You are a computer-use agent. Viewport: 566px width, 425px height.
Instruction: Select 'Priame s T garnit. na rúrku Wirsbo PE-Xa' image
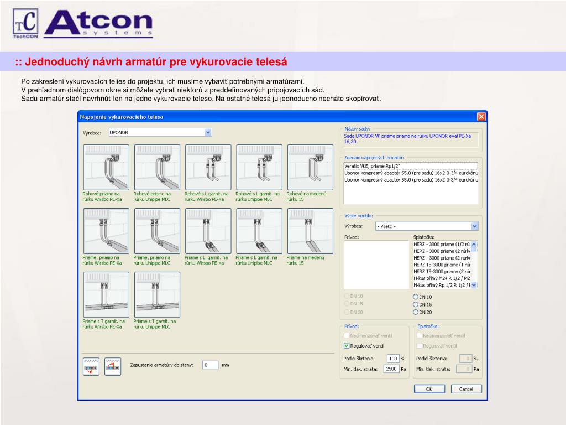(x=106, y=294)
